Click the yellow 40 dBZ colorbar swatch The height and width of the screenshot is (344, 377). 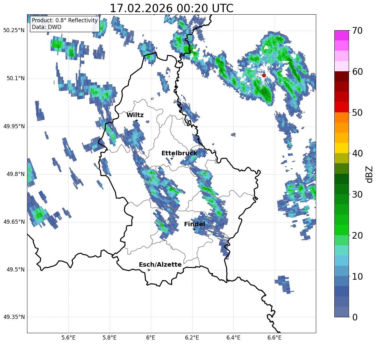point(341,148)
